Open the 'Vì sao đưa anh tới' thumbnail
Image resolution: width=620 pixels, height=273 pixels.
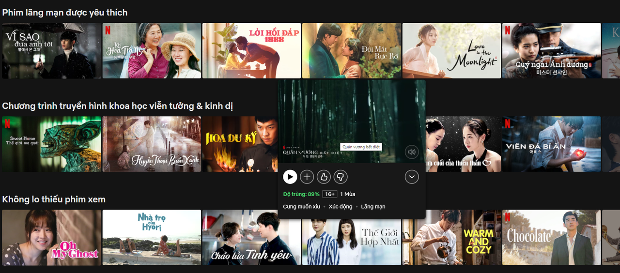[x=51, y=51]
